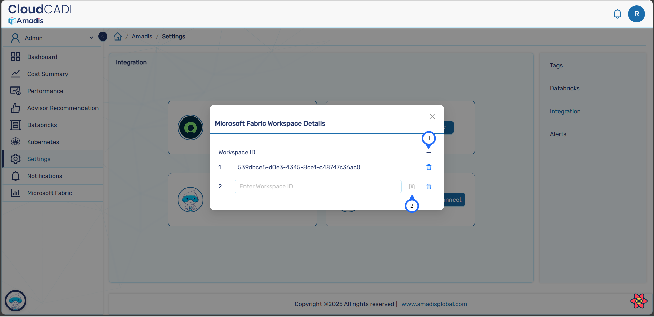This screenshot has width=654, height=317.
Task: Delete the second workspace ID row
Action: 429,187
